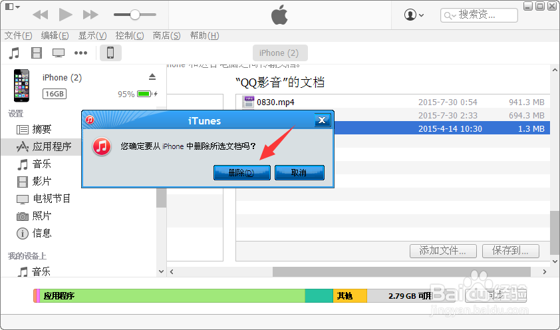Click the 0830.mp4 file icon
This screenshot has width=560, height=330.
coord(248,102)
